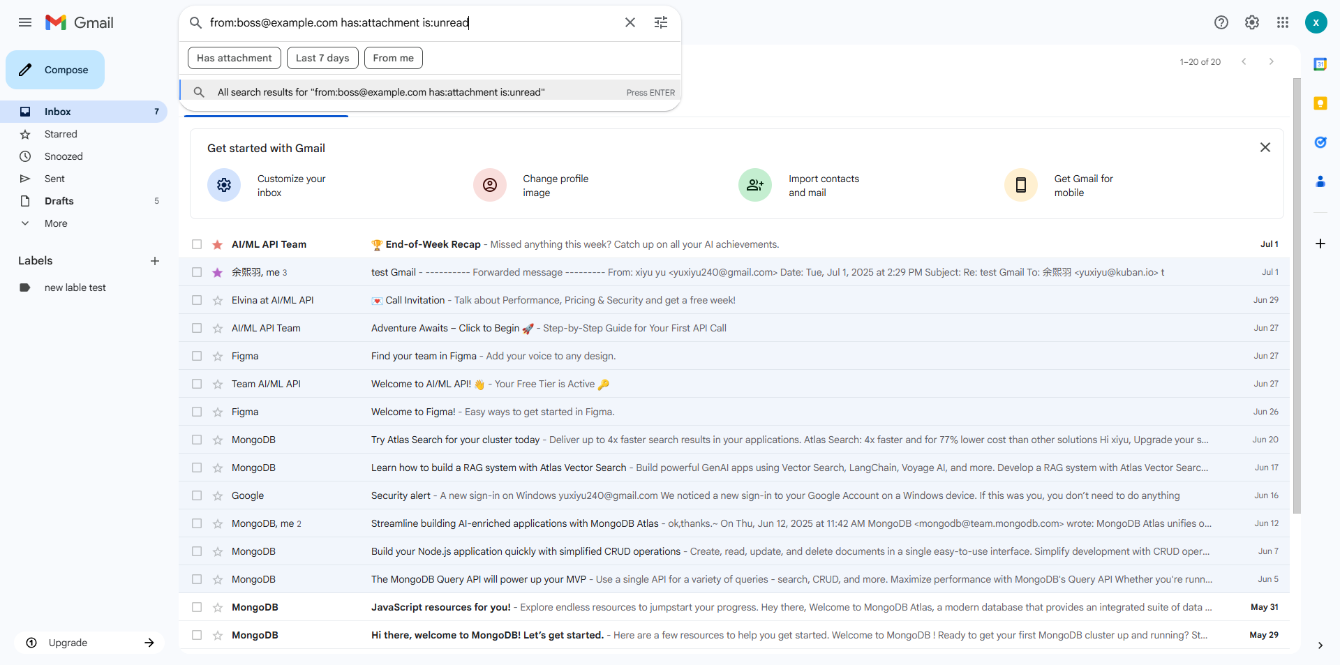Image resolution: width=1340 pixels, height=665 pixels.
Task: Tick checkbox for Welcome to AI/ML API email
Action: click(x=197, y=384)
